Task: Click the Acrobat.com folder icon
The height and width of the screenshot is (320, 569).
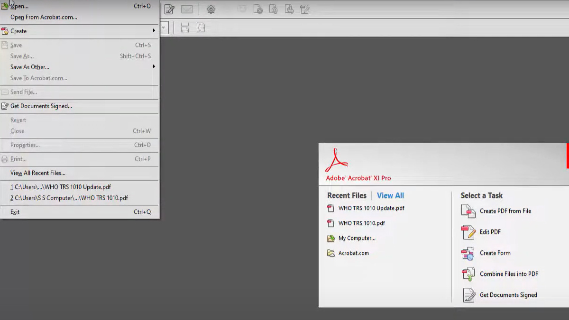Action: [x=331, y=253]
